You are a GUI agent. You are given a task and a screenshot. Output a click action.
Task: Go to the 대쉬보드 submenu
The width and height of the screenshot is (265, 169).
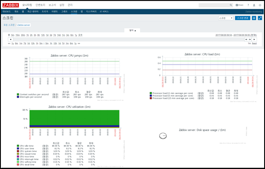coord(7,12)
